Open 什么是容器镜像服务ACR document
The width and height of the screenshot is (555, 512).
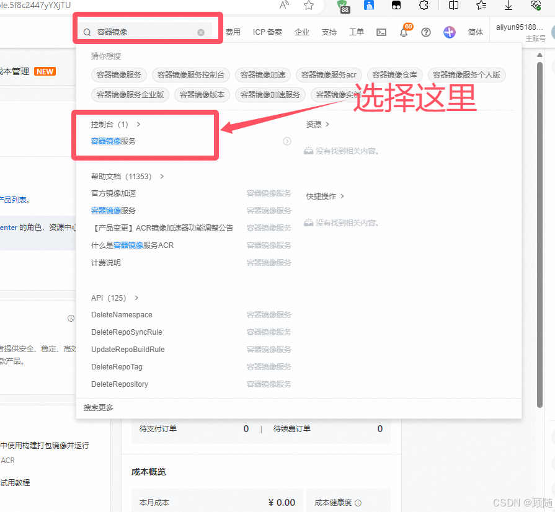coord(132,245)
